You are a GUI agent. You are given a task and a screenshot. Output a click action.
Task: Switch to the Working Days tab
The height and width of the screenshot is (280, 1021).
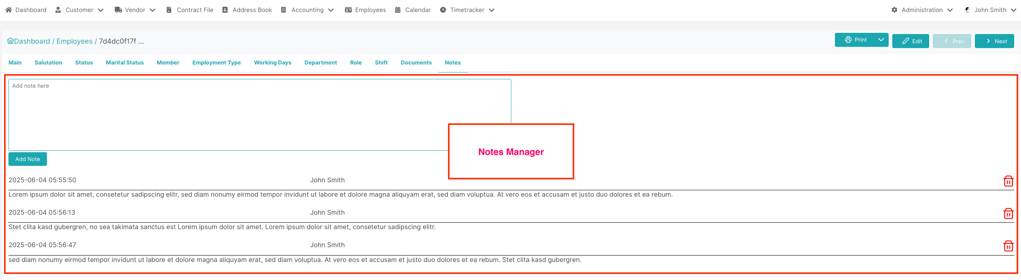pos(272,62)
